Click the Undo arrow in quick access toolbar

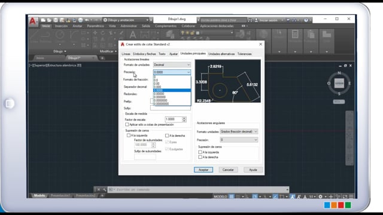tap(87, 20)
